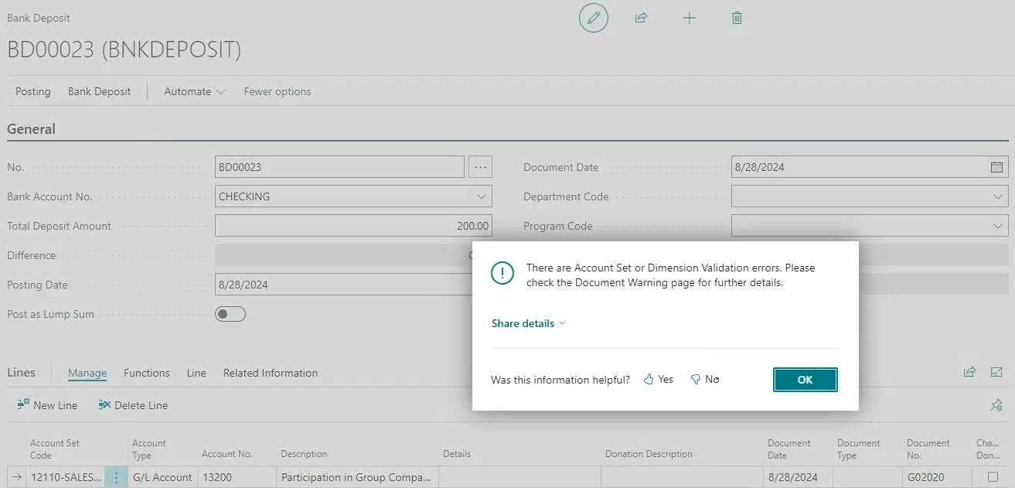Select the Functions menu in Lines
Viewport: 1015px width, 488px height.
(146, 373)
